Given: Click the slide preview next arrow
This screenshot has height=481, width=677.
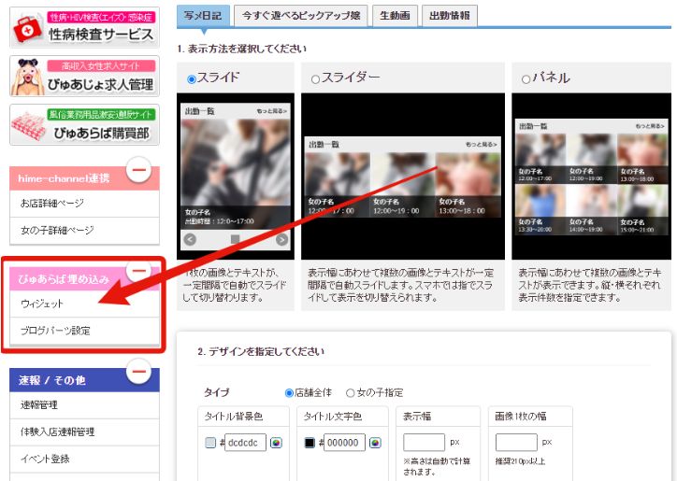Looking at the screenshot, I should (x=281, y=239).
